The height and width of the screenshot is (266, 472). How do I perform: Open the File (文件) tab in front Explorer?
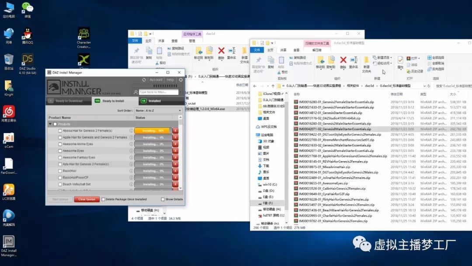257,50
